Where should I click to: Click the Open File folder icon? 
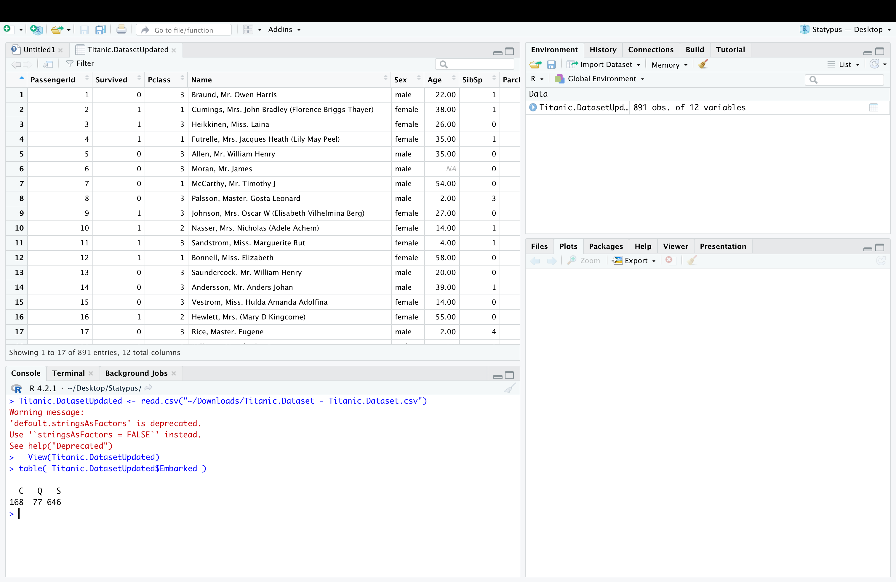tap(57, 30)
